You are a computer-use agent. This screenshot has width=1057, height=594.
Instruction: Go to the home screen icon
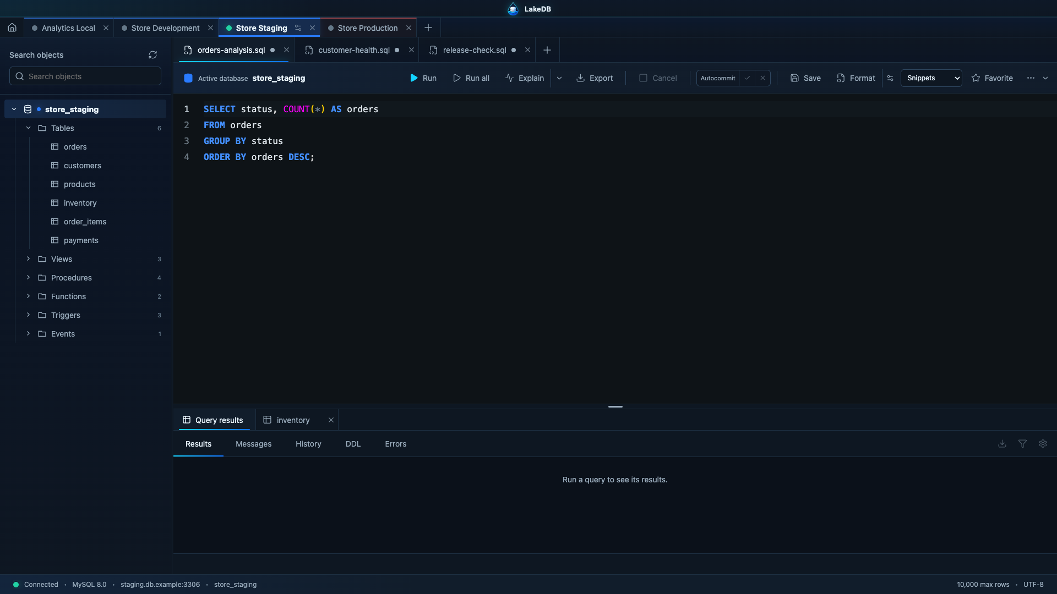(x=12, y=28)
